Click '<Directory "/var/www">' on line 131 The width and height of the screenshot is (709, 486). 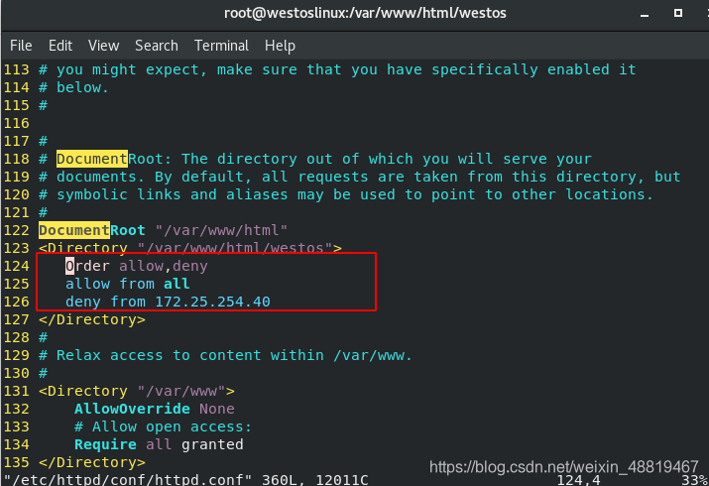click(137, 391)
